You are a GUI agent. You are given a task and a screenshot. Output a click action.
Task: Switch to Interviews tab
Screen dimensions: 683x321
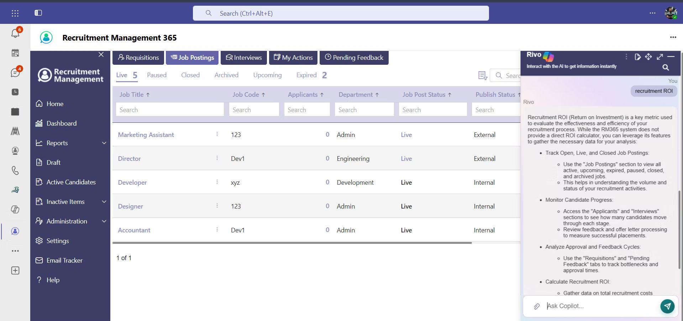(244, 58)
